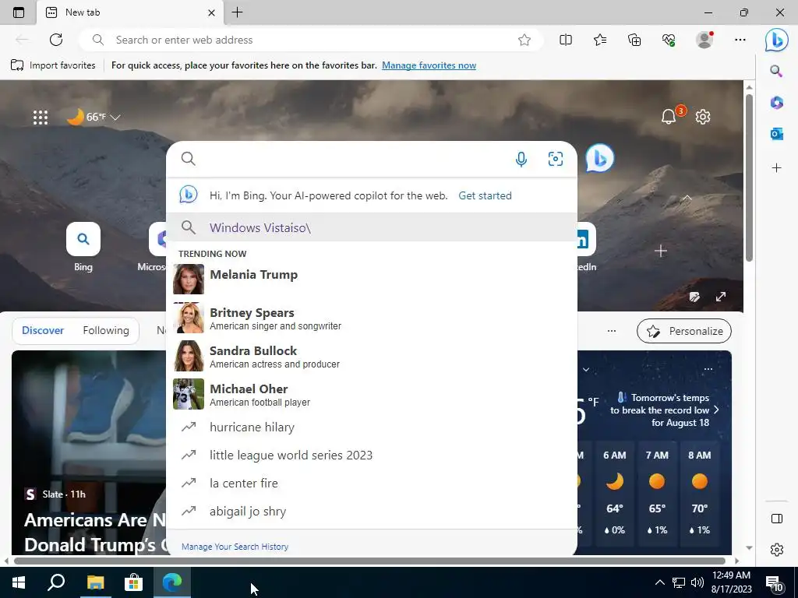Image resolution: width=798 pixels, height=598 pixels.
Task: Open the Windows Start menu
Action: click(x=19, y=582)
